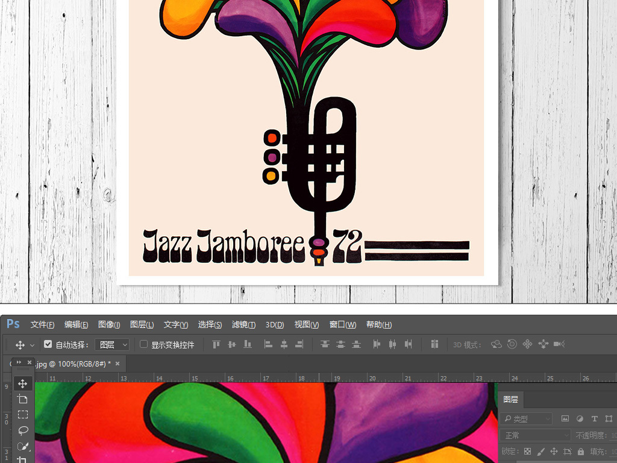Open the 选择(S) menu

click(x=210, y=324)
